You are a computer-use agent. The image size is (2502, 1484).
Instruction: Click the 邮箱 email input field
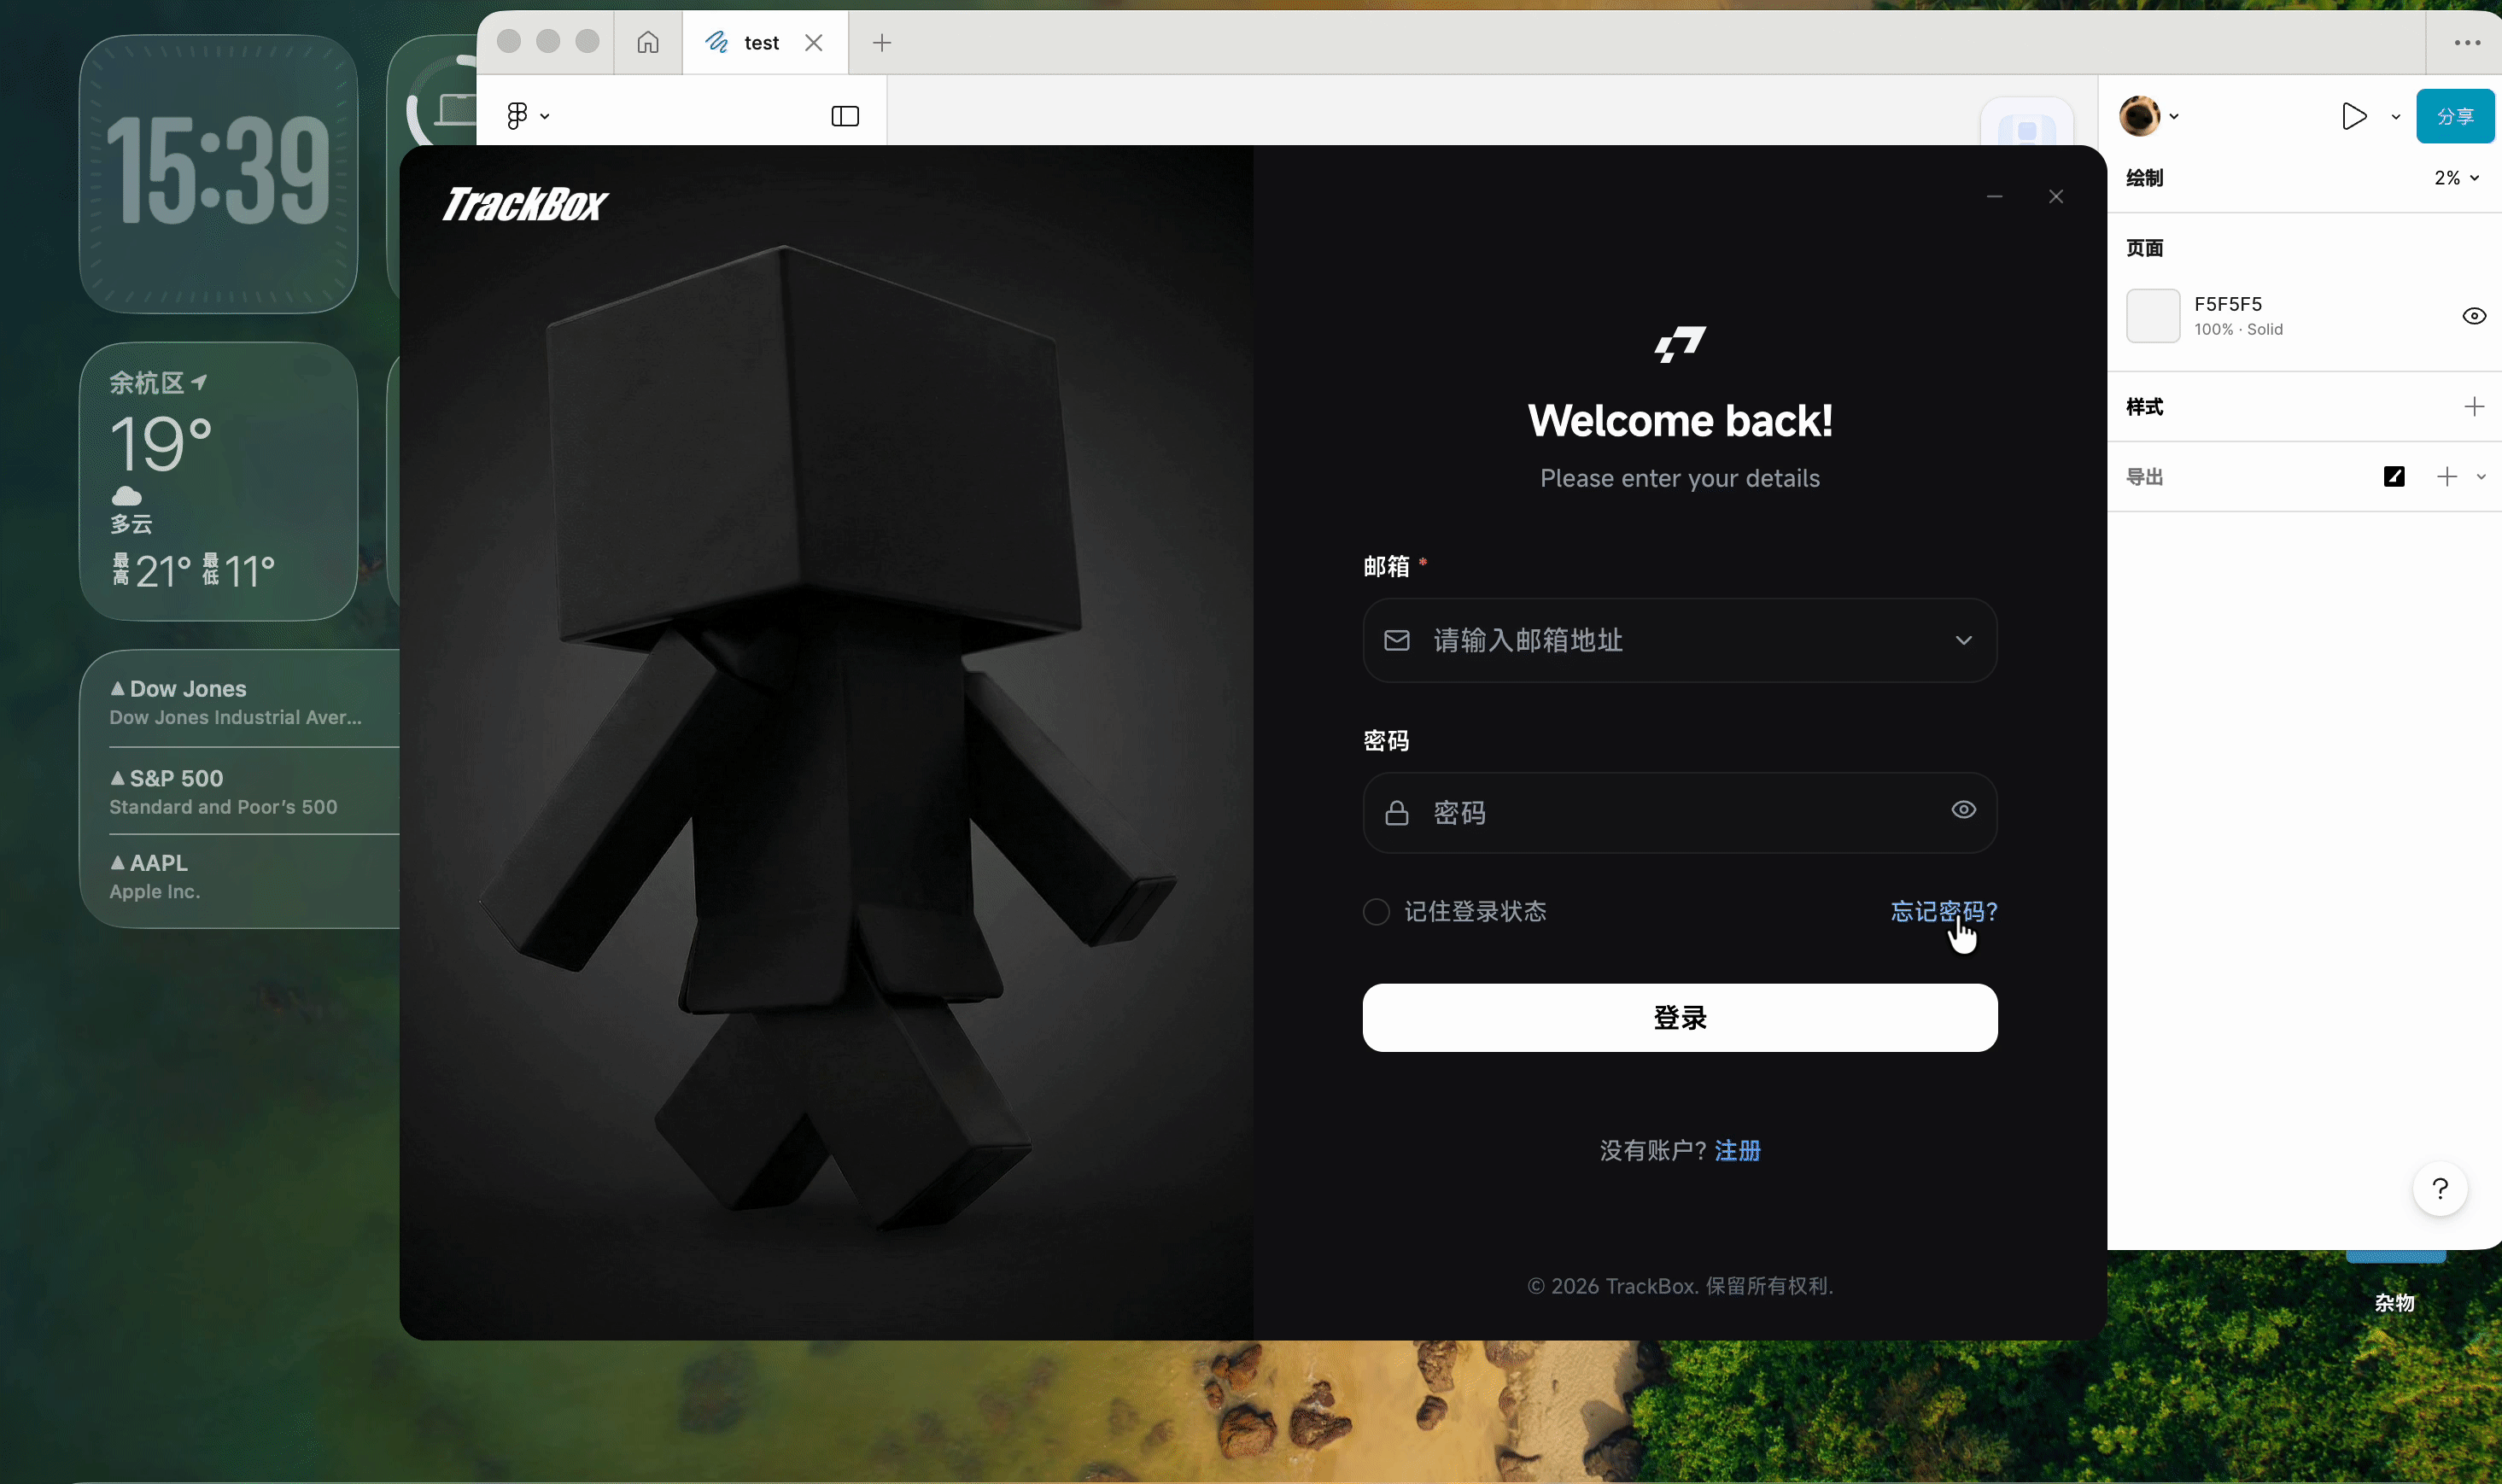(x=1679, y=640)
